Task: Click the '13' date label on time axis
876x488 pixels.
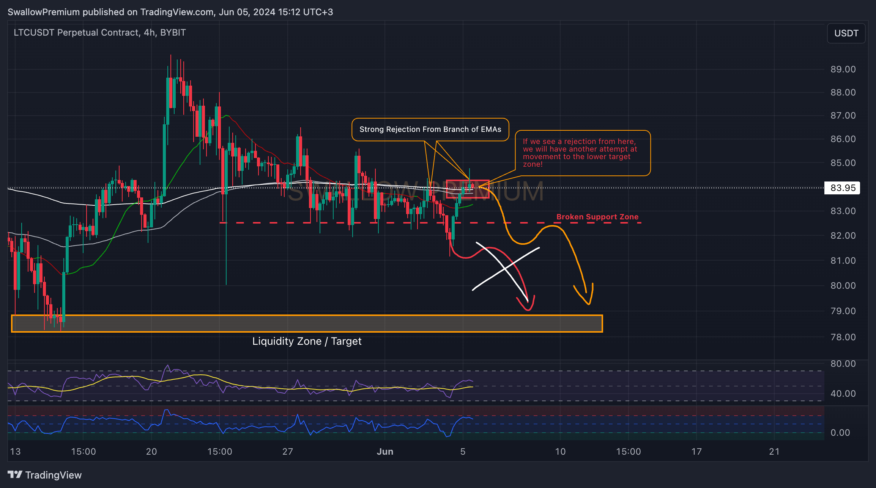Action: point(15,452)
